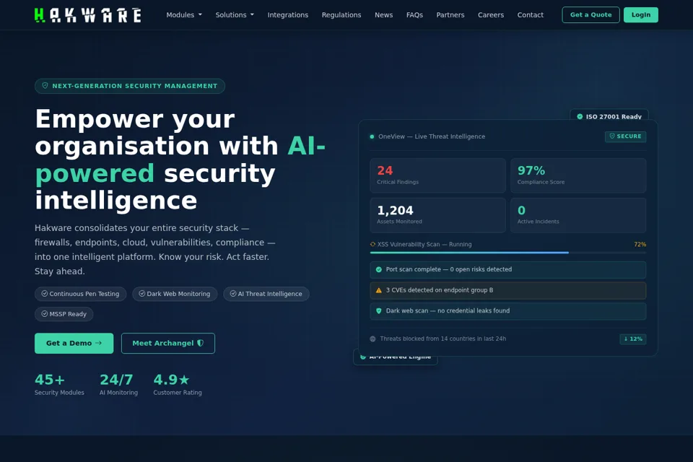Click the shield icon in Next-Generation badge

click(x=45, y=86)
